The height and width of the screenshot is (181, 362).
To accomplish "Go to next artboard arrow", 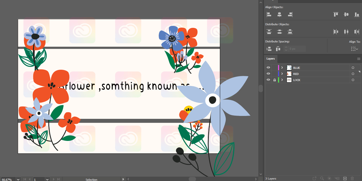I will pyautogui.click(x=53, y=180).
